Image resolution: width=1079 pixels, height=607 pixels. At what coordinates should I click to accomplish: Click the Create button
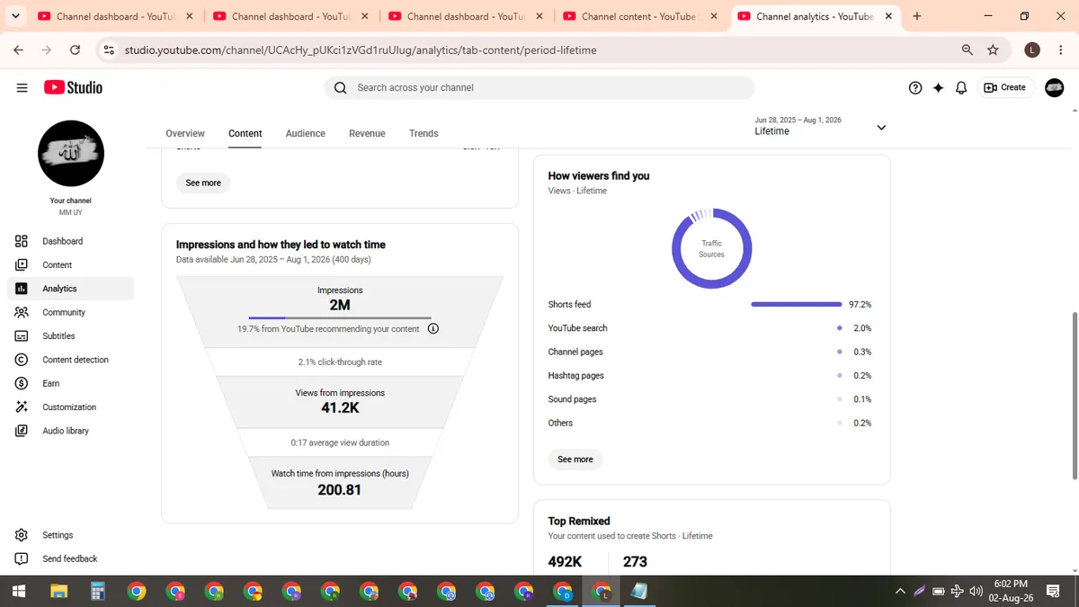[1005, 87]
